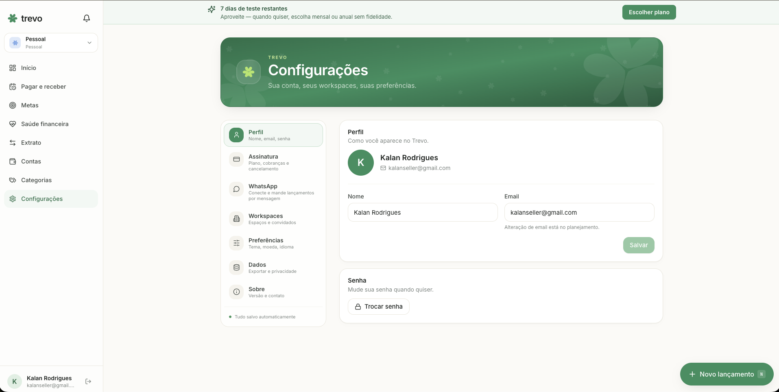Image resolution: width=779 pixels, height=392 pixels.
Task: Click 'Alteração de email está no planejamento.' note
Action: [x=552, y=227]
